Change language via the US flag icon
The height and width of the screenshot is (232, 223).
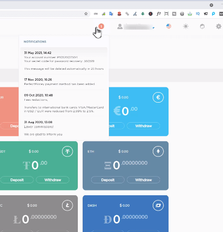(169, 26)
